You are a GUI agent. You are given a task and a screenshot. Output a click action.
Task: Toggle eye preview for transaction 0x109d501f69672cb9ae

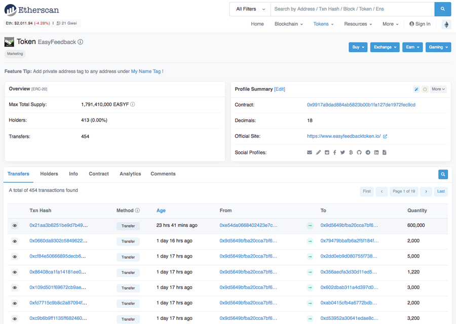(x=15, y=288)
